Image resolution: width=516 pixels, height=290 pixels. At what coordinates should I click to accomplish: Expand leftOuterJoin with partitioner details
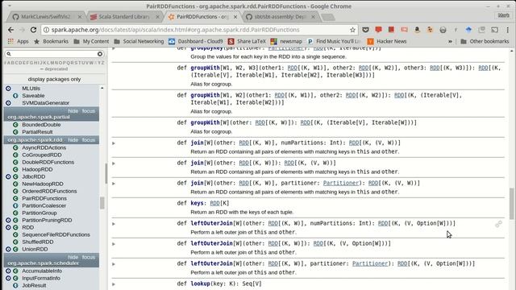pos(114,263)
